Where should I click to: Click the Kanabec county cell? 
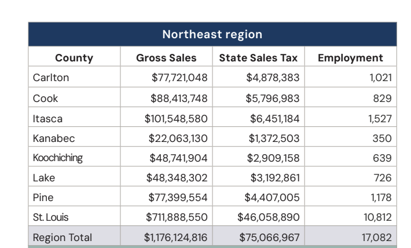[50, 138]
